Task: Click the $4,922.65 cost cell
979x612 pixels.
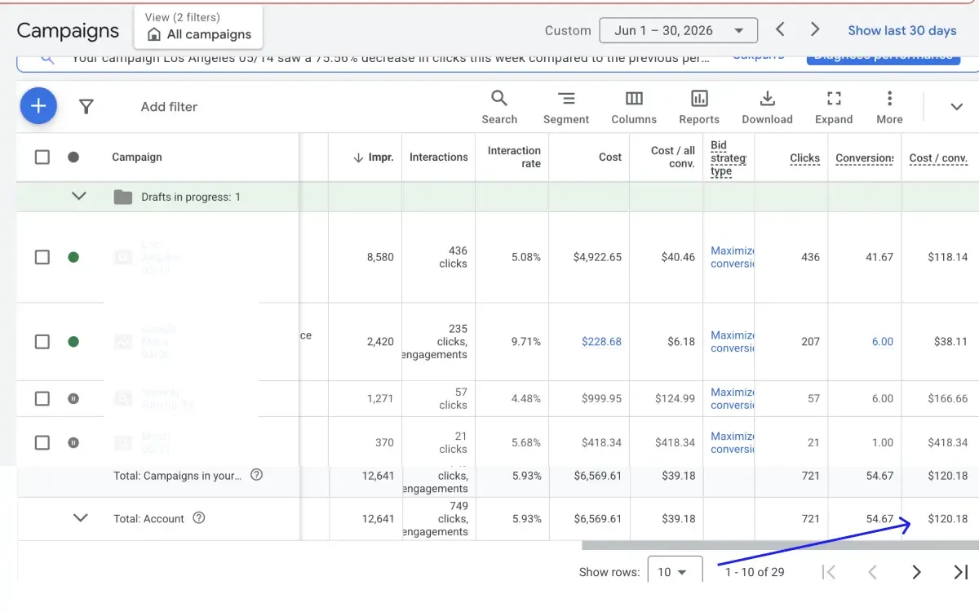Action: (597, 257)
